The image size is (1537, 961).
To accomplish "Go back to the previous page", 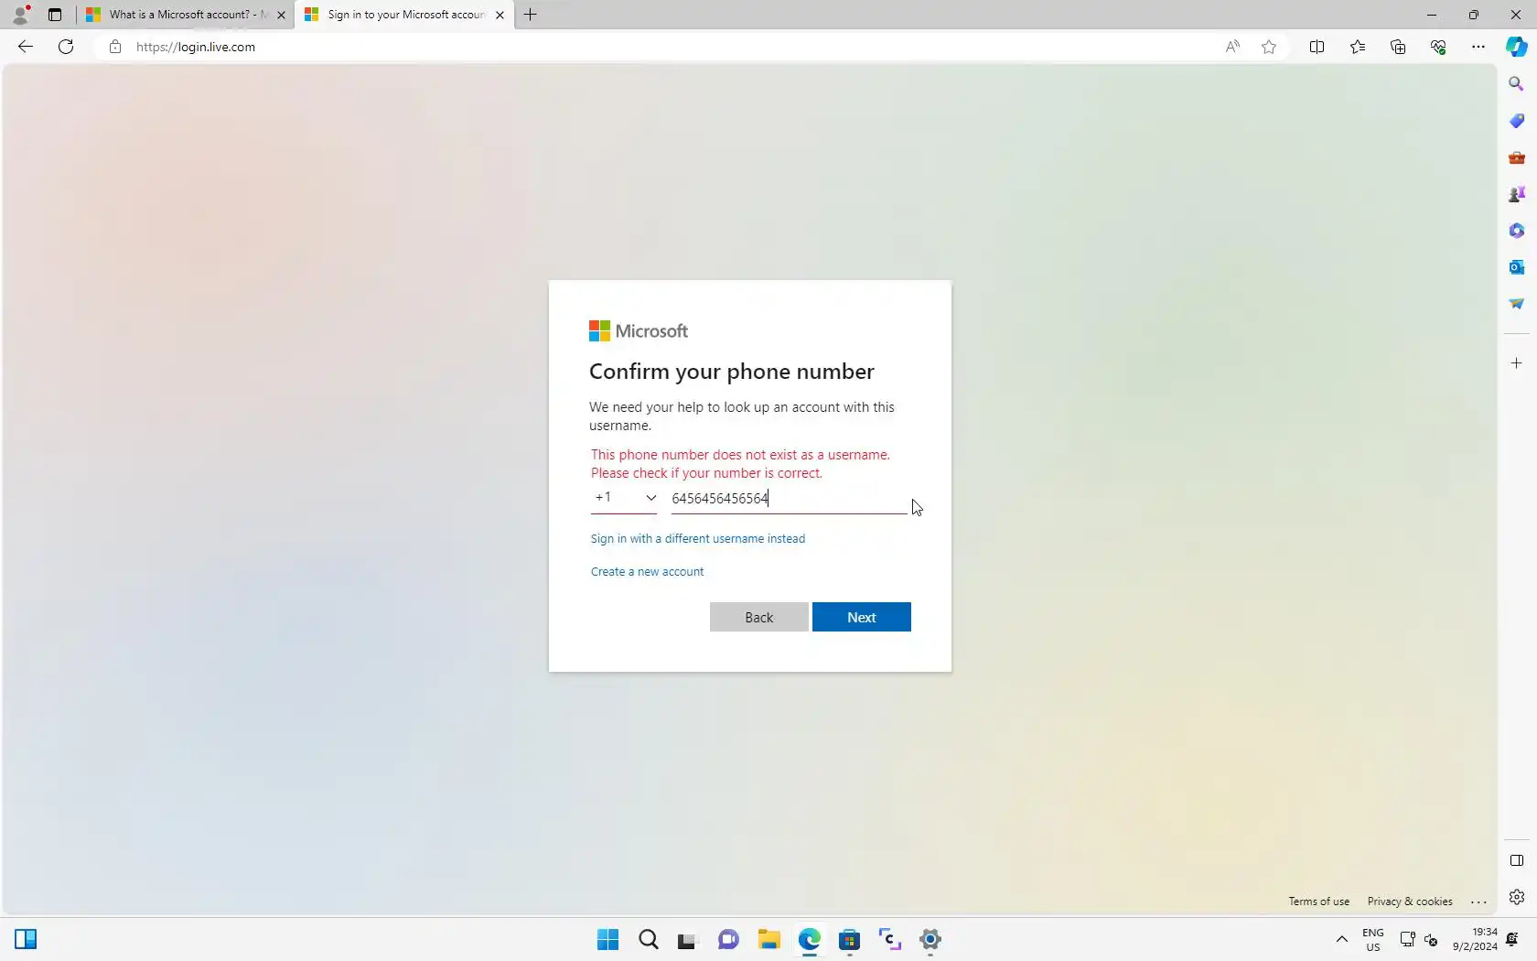I will (x=26, y=47).
